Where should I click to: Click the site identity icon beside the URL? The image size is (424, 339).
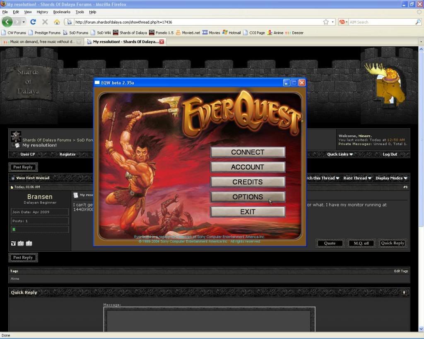tap(69, 22)
